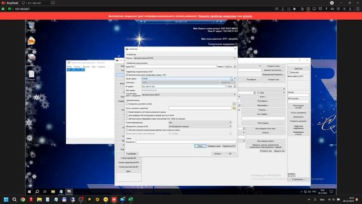Check 'Для проверки КМ использовать прямой доступ' option

(x=127, y=115)
